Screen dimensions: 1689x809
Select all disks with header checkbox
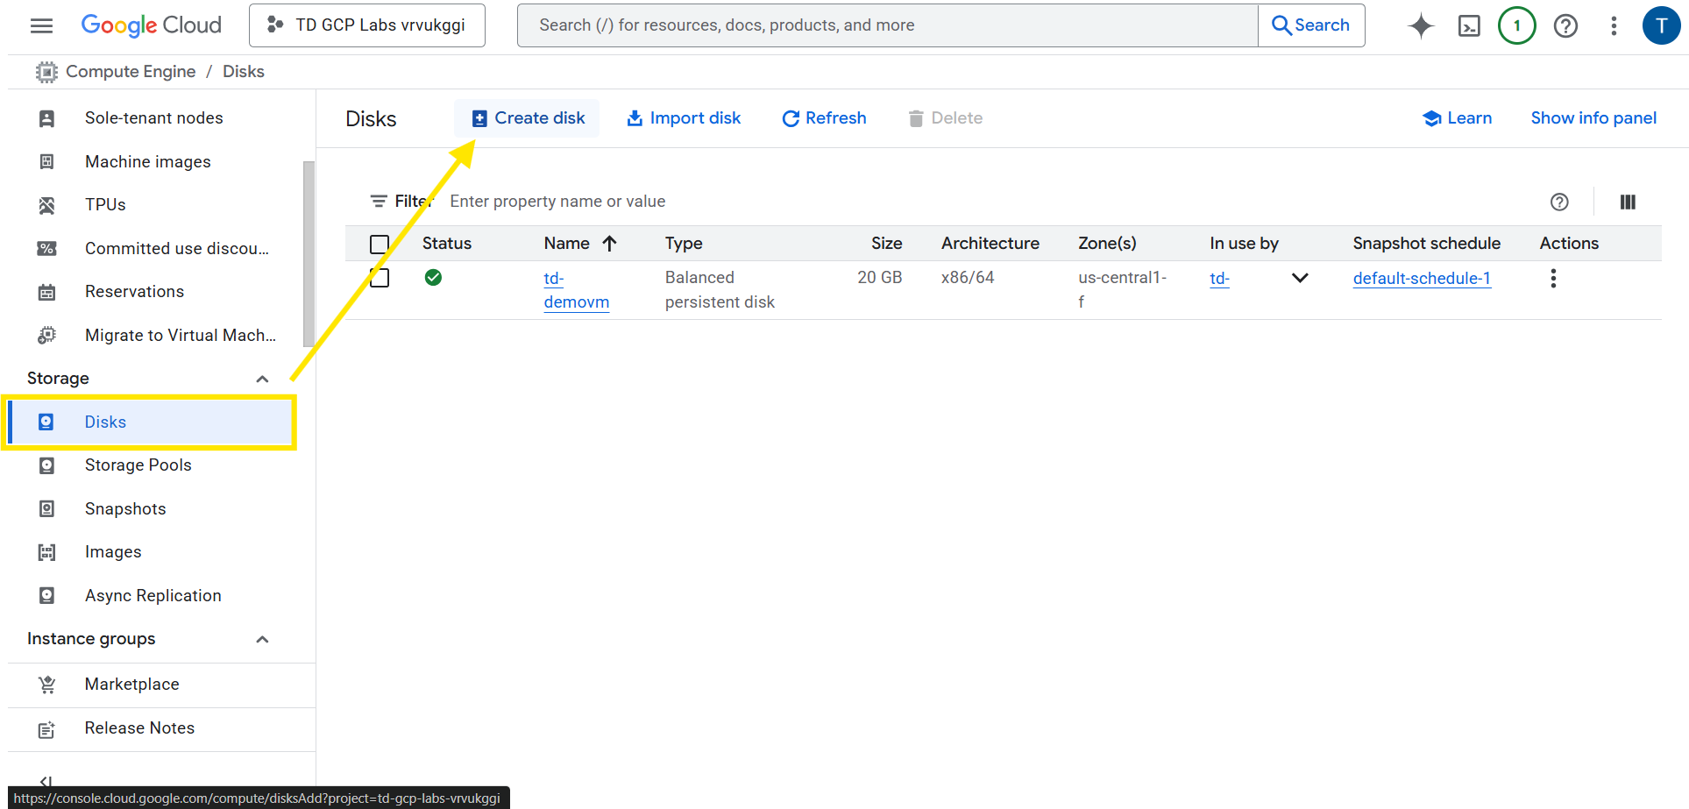click(380, 244)
